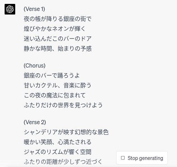
Task: Click the phrase 暖かい笑顔
Action: point(38,142)
